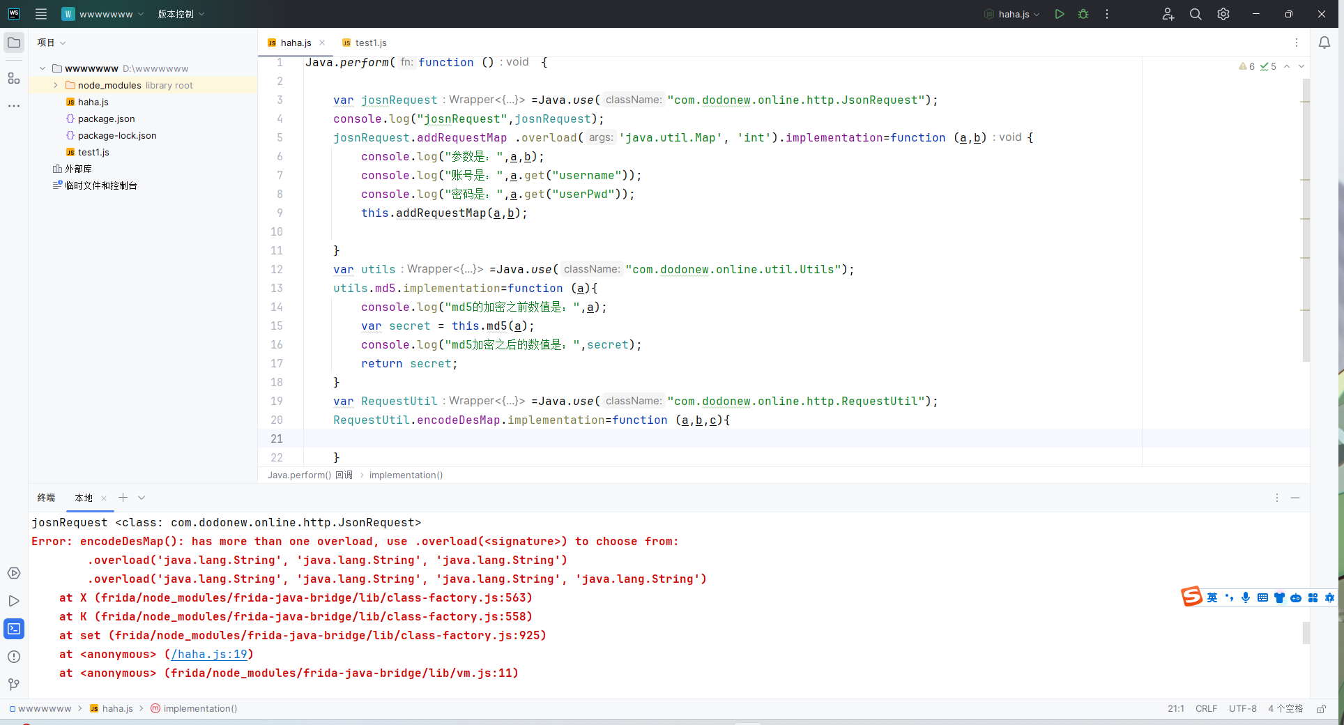This screenshot has height=725, width=1344.
Task: Open Sogou soft keyboard icon
Action: (x=1262, y=597)
